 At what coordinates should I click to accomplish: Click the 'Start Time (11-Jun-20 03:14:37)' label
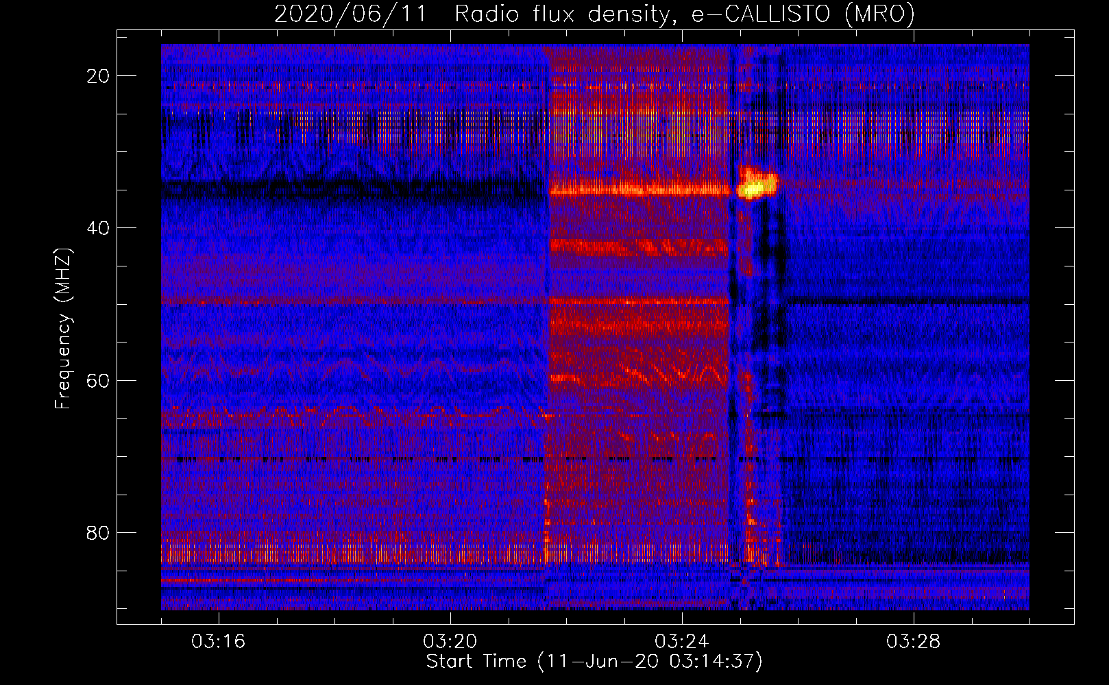click(x=594, y=662)
